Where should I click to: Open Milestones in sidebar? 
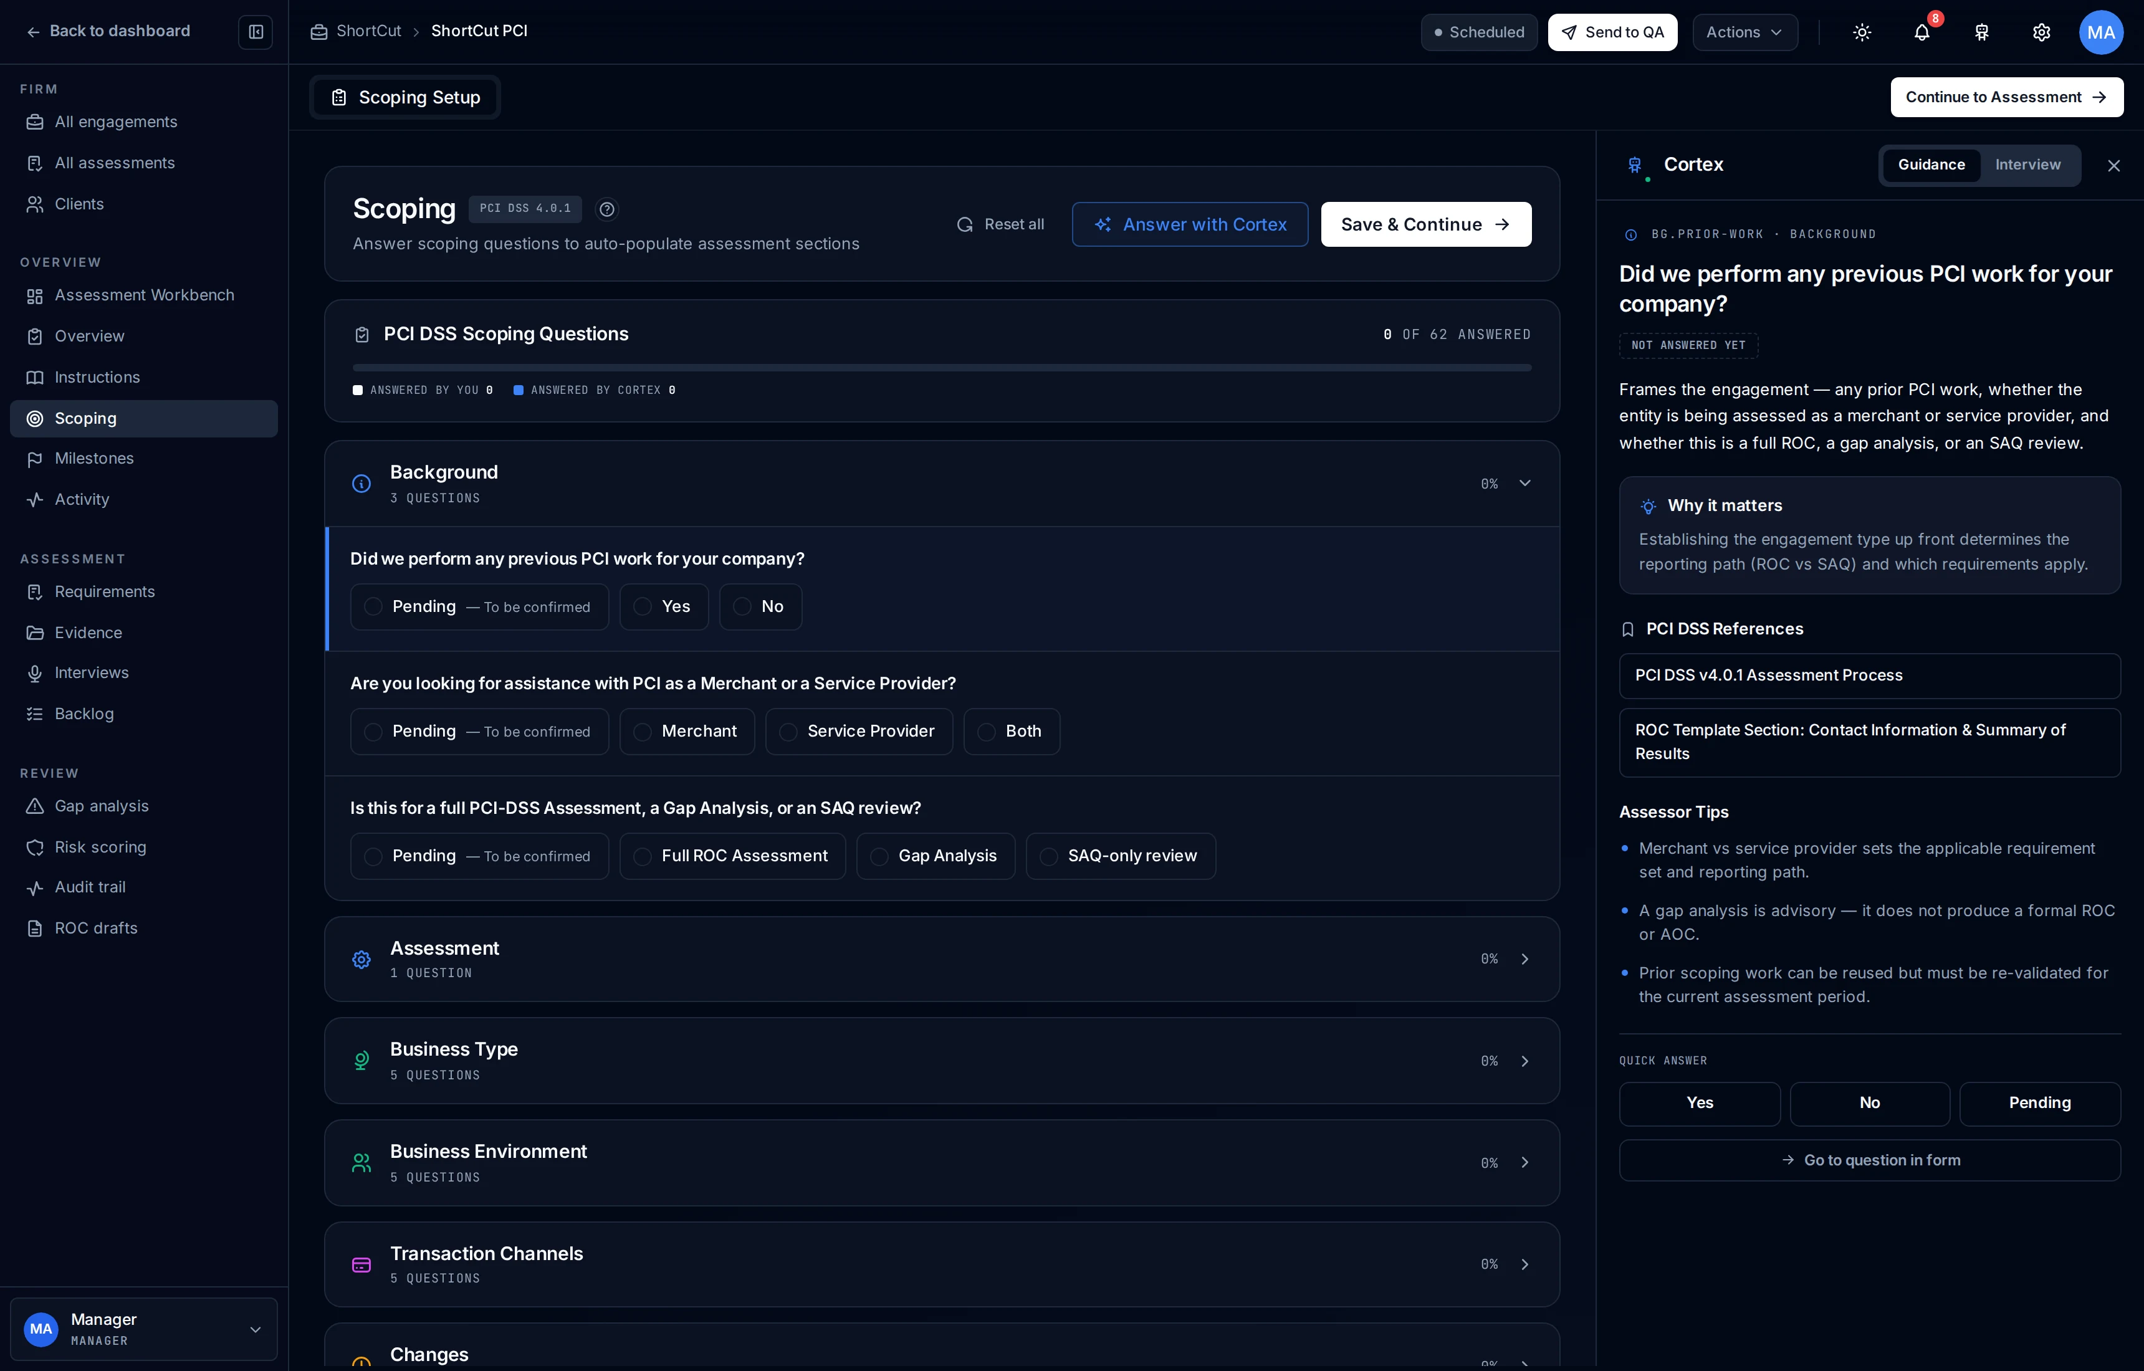[144, 459]
